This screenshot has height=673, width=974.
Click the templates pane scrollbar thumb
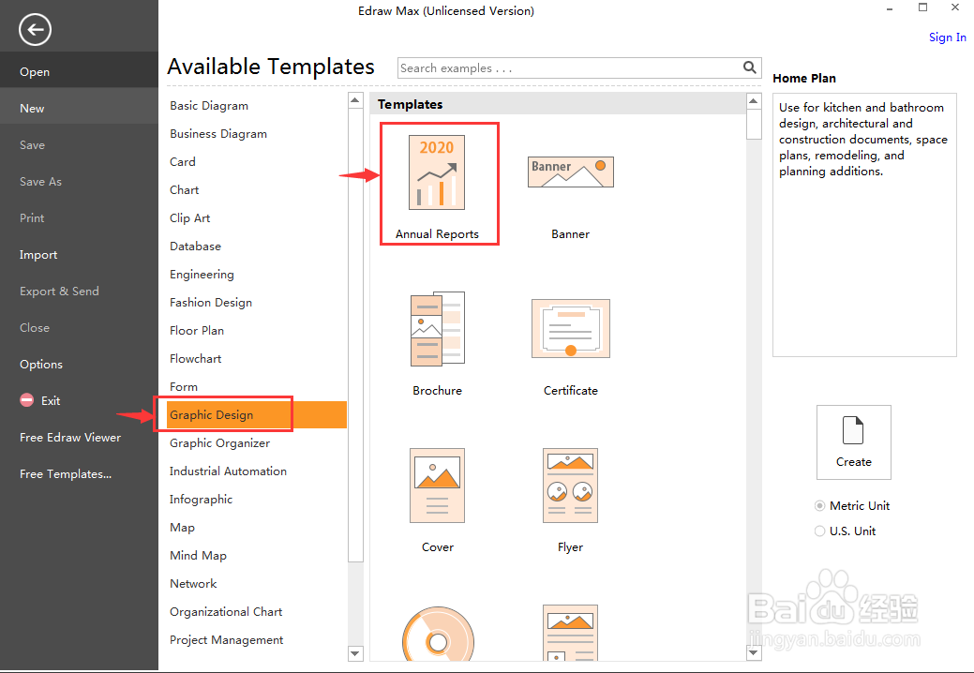tap(754, 124)
